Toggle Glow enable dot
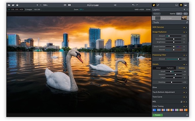 [x=184, y=88]
